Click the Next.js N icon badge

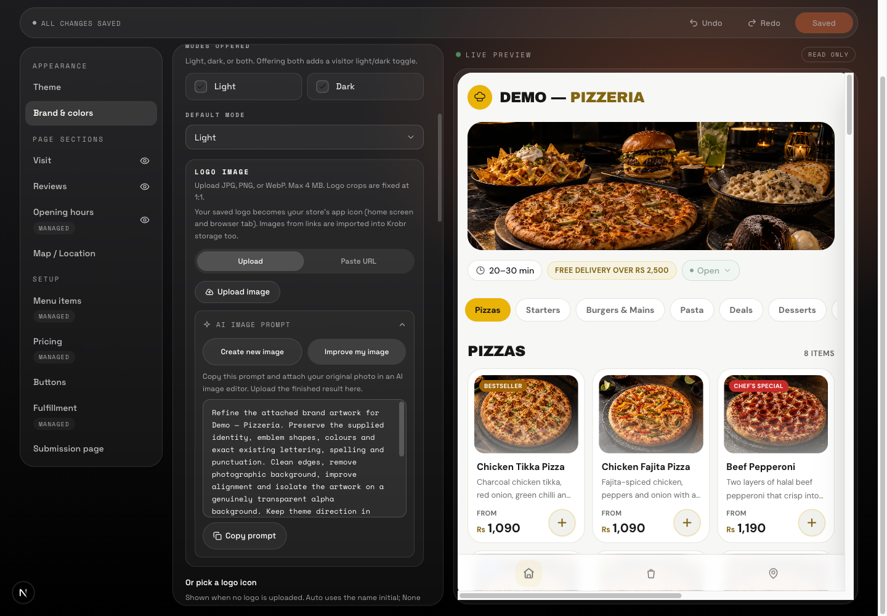coord(23,593)
